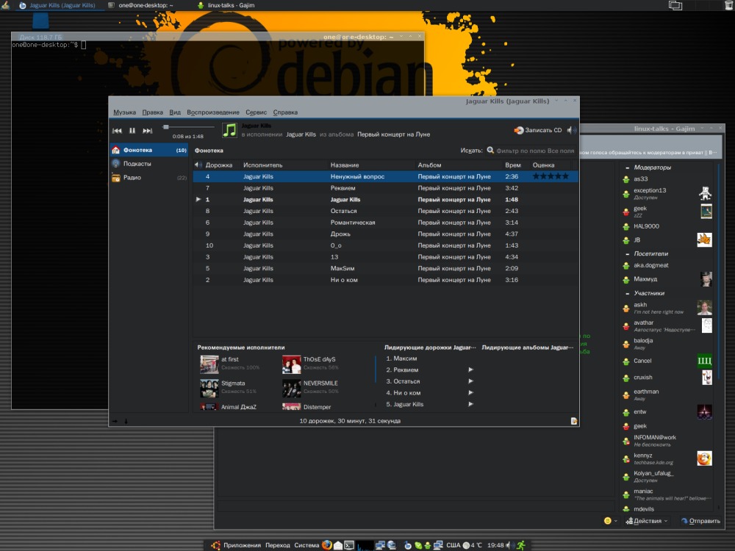Screen dimensions: 735x551
Task: Collapse the Посетители group in Gajim
Action: pos(627,254)
